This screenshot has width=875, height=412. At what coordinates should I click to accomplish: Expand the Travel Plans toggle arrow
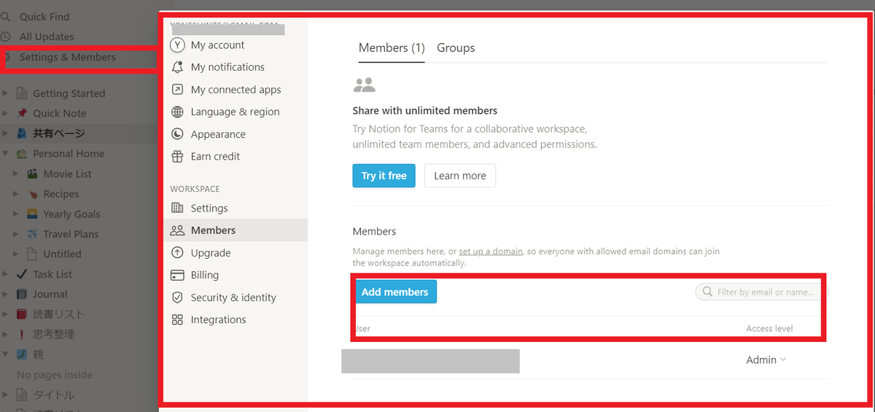[16, 234]
